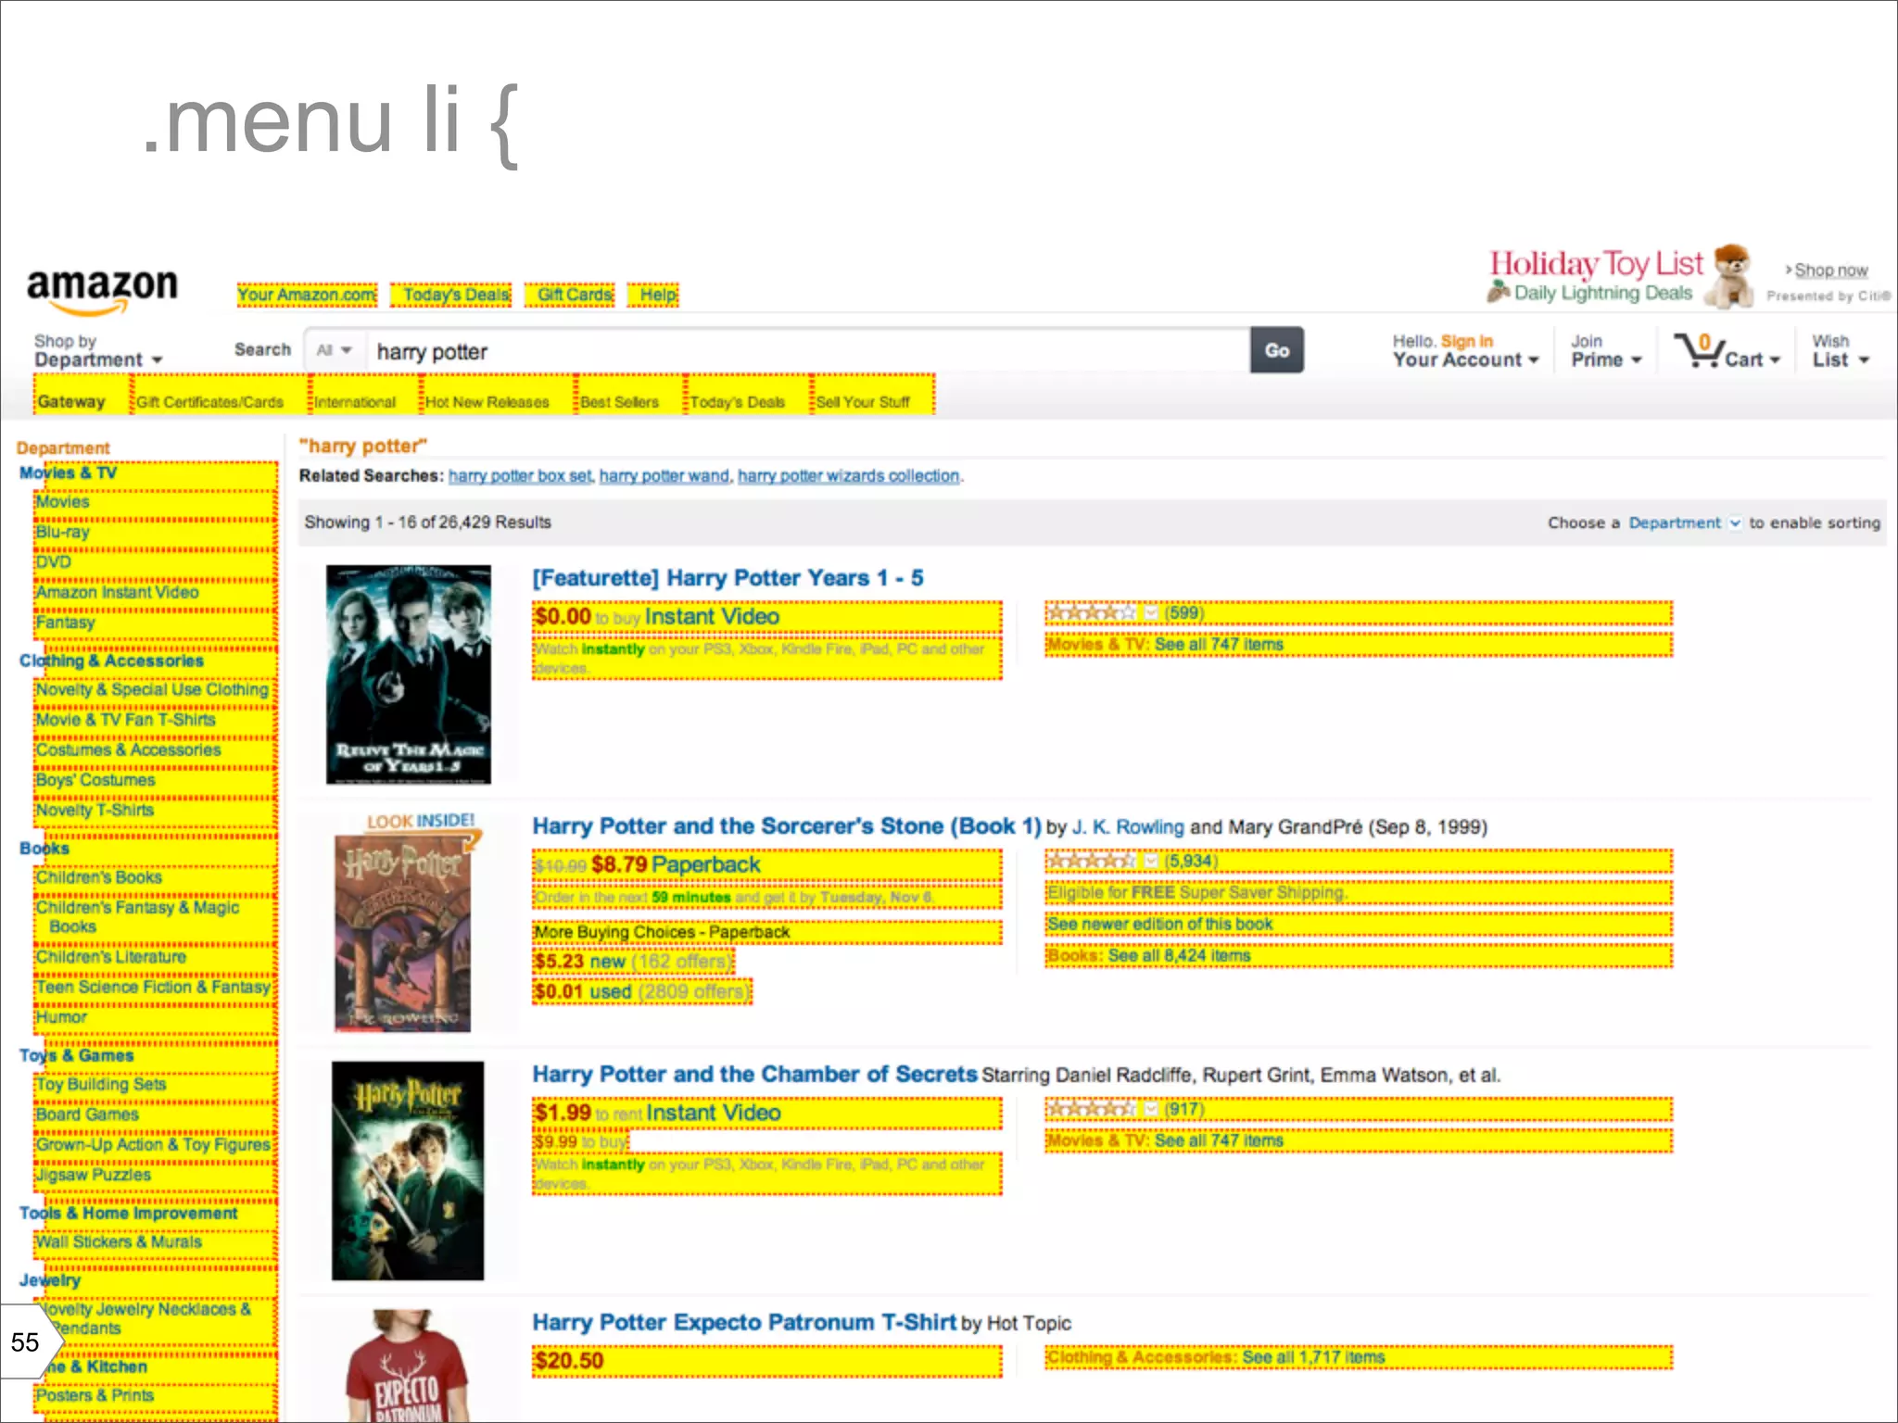The image size is (1898, 1423).
Task: Click Sorcerer's Stone book cover thumbnail
Action: 401,933
